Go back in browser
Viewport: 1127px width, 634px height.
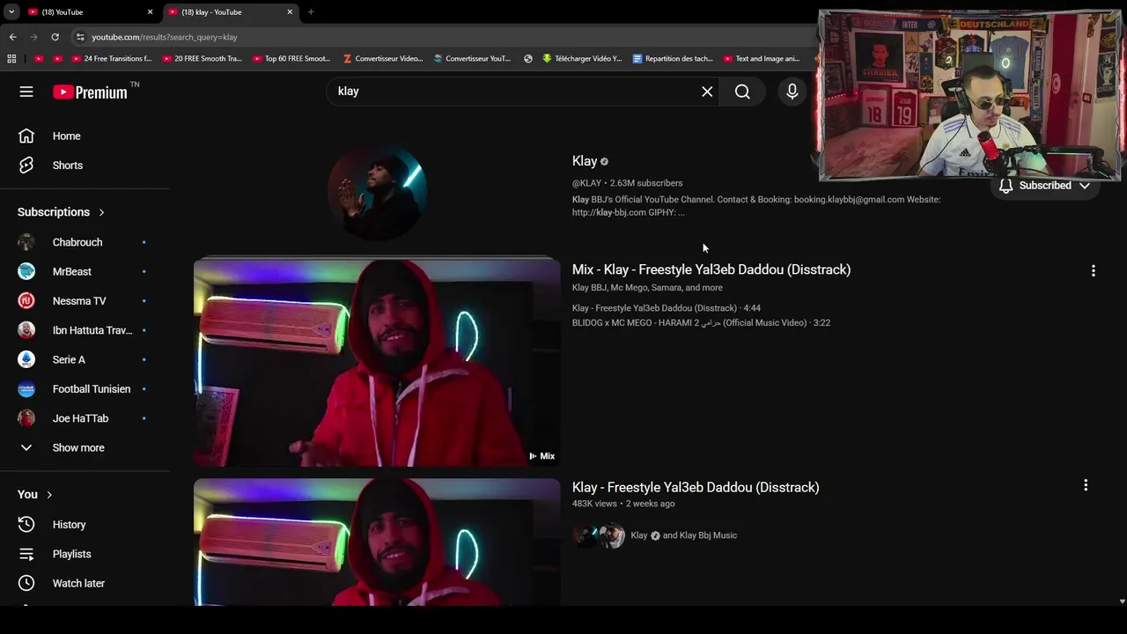12,37
